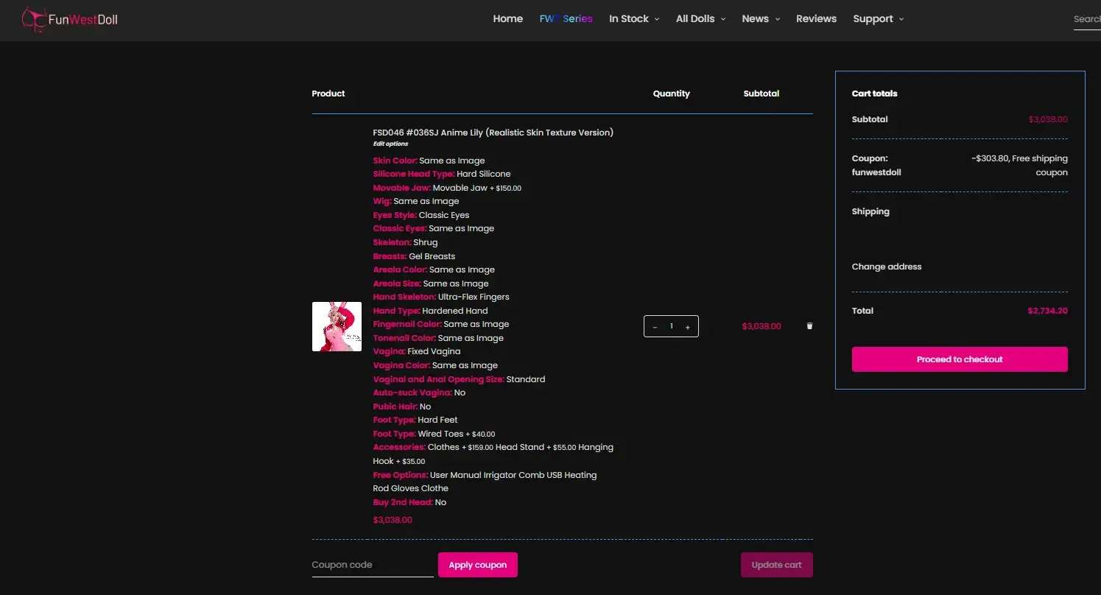This screenshot has width=1101, height=595.
Task: Click the product price below the options list
Action: tap(393, 520)
